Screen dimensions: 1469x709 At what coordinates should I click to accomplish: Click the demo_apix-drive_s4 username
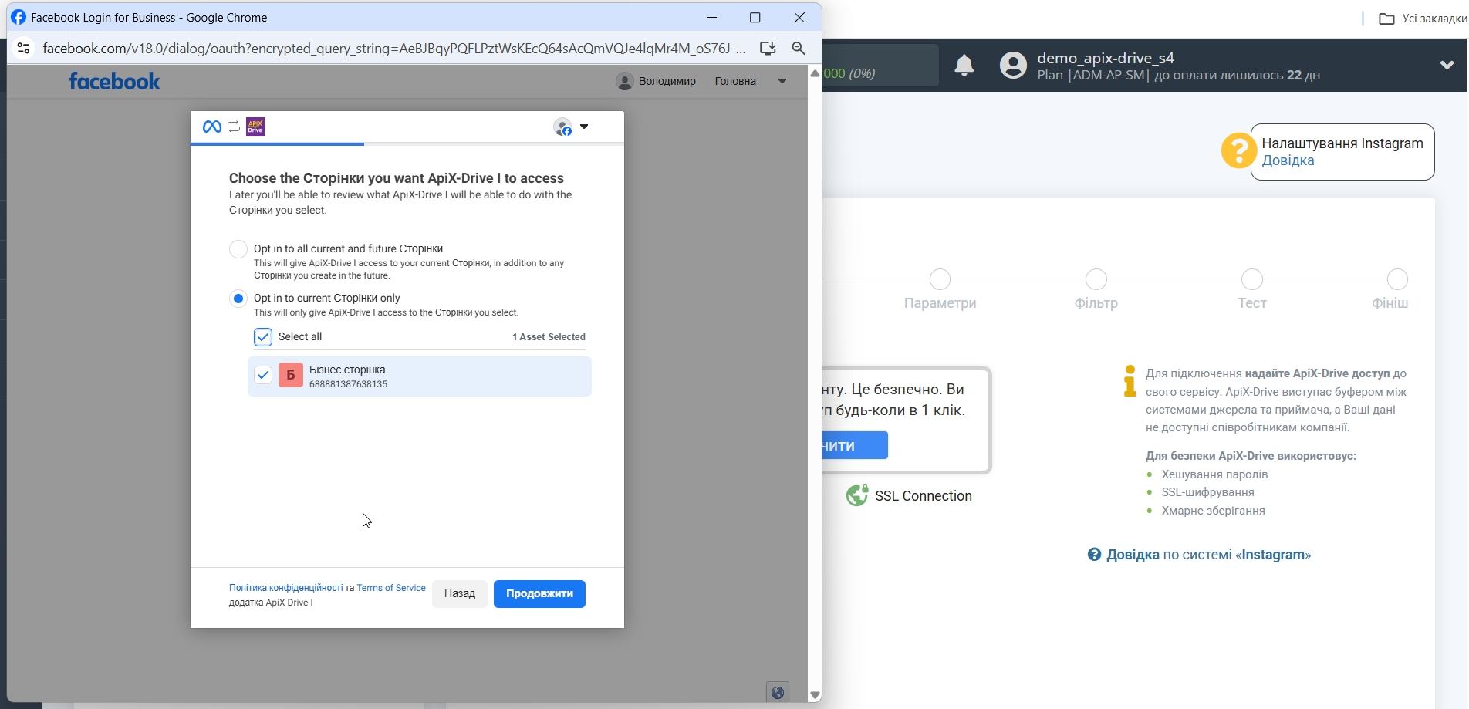1106,58
